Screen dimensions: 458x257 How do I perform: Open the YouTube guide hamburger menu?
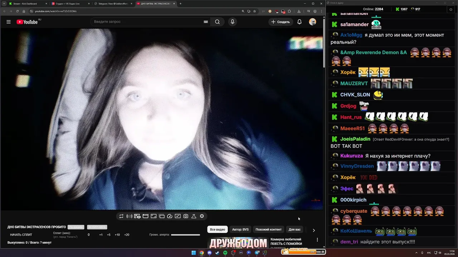(9, 22)
